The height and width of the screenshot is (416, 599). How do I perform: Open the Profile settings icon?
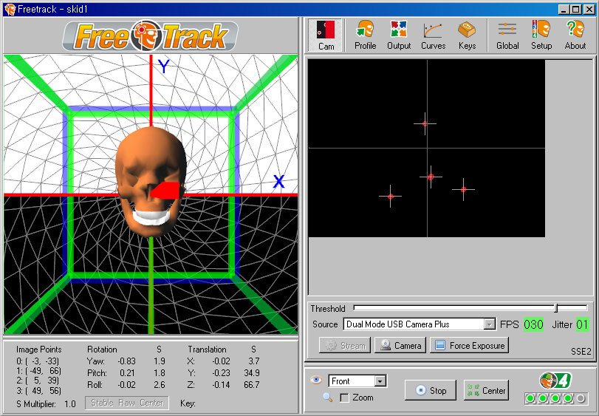coord(365,35)
